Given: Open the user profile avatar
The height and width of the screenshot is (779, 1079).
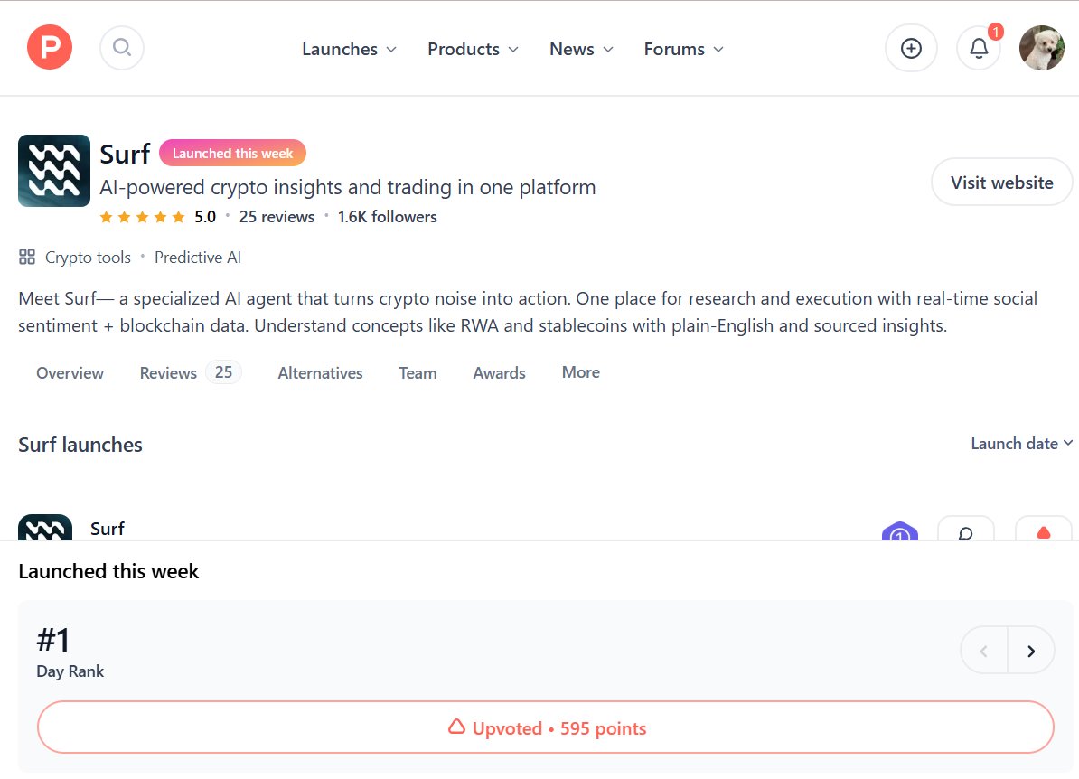Looking at the screenshot, I should point(1042,48).
